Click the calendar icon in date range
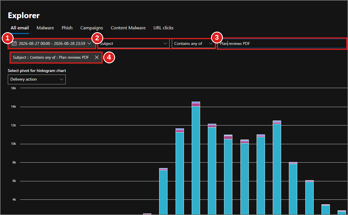Viewport: 348px width, 215px height. point(14,43)
